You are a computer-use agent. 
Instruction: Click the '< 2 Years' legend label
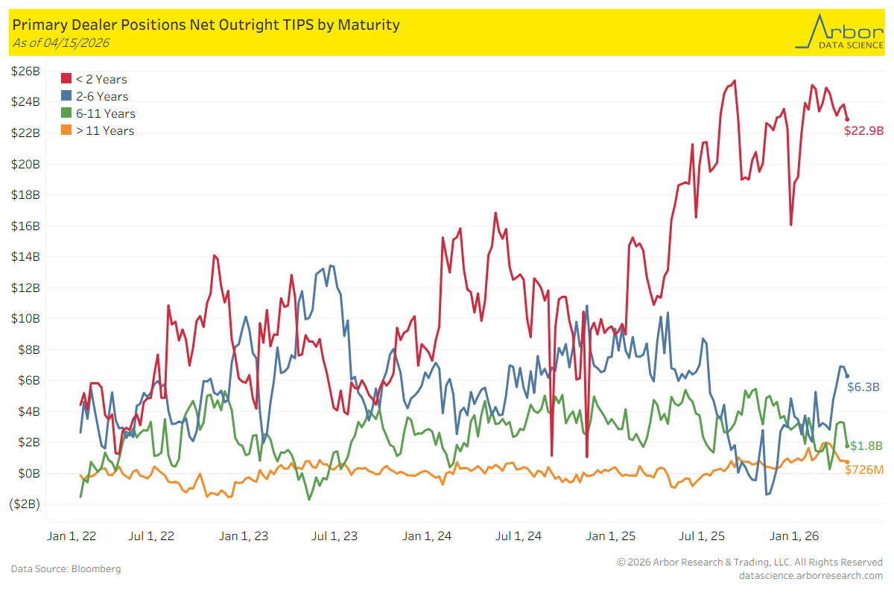[x=101, y=79]
